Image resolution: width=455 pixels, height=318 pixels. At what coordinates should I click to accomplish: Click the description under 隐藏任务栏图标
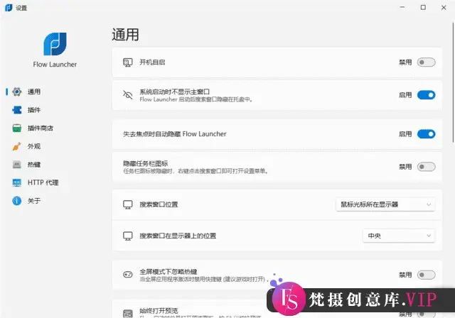coord(196,171)
